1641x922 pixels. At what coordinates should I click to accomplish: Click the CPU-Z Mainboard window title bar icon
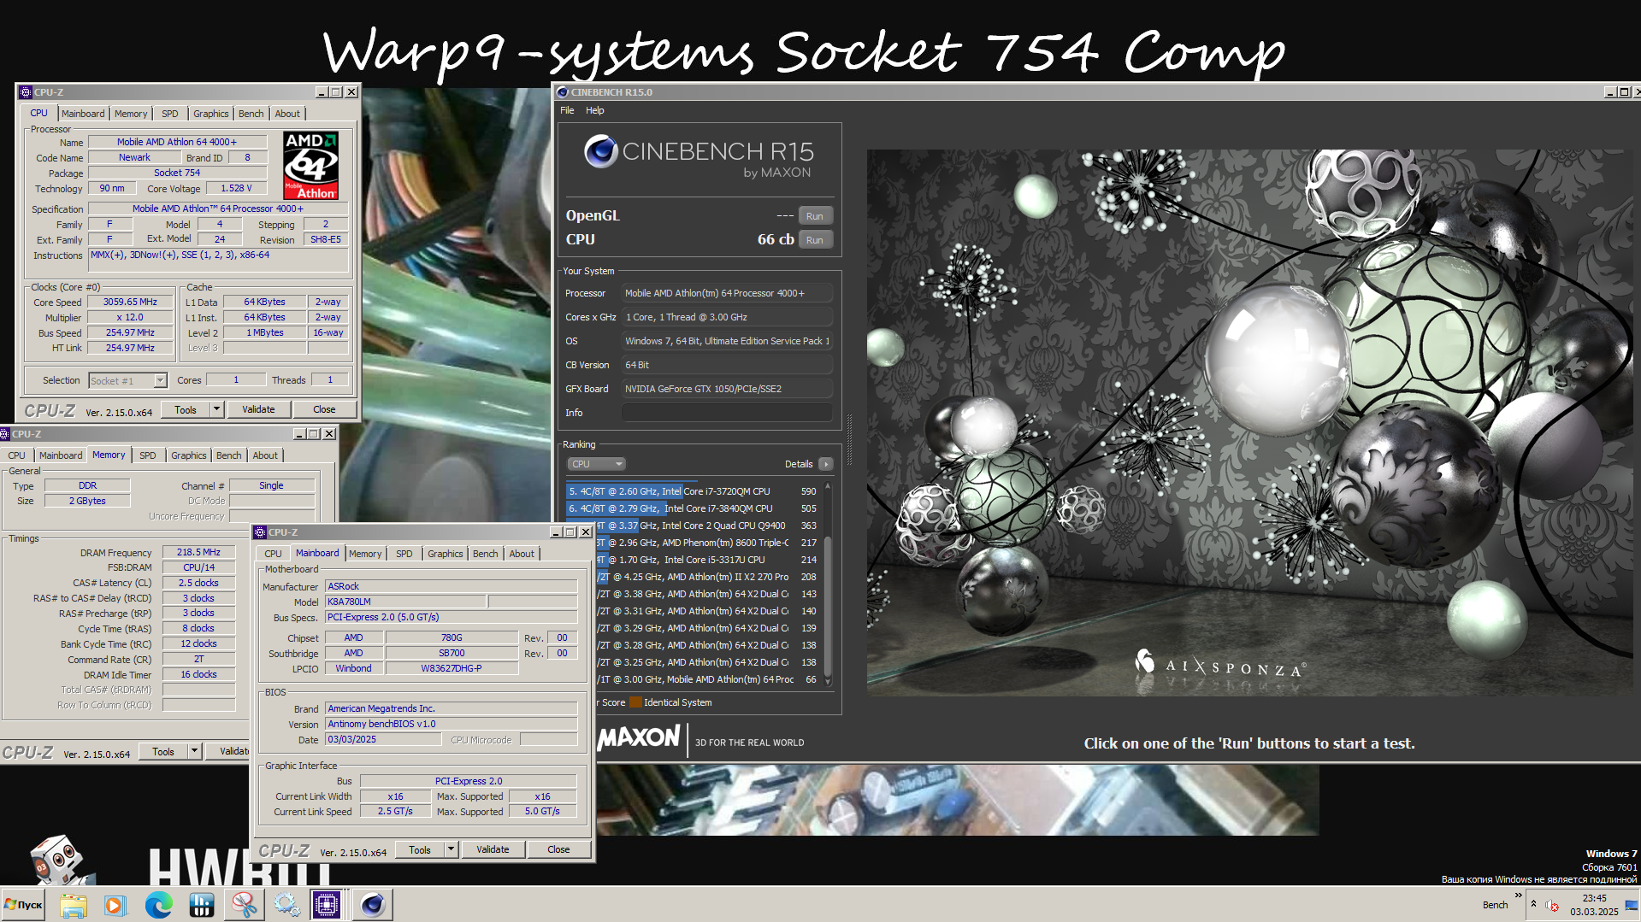coord(260,532)
